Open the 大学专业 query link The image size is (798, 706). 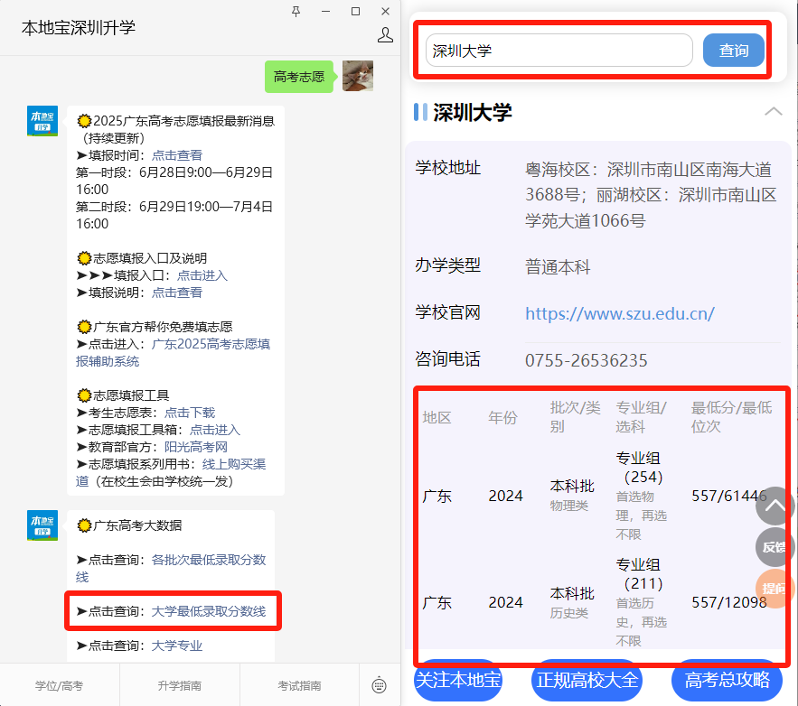coord(177,646)
